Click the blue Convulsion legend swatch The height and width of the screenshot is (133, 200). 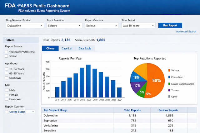169,77
